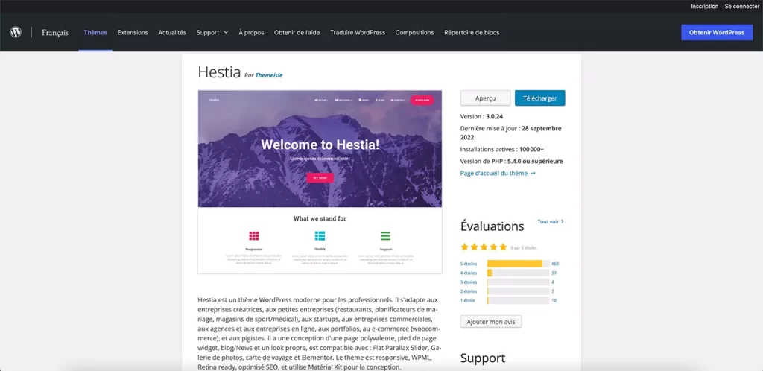The height and width of the screenshot is (371, 763).
Task: Click the What we stand for heading
Action: [x=320, y=218]
